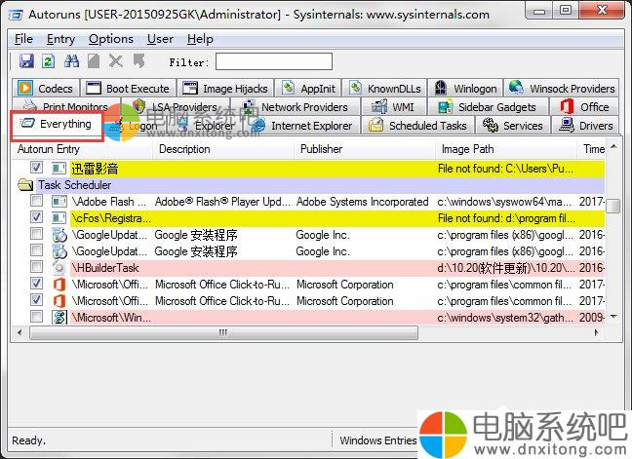Switch to the Everything tab
This screenshot has height=459, width=632.
57,124
